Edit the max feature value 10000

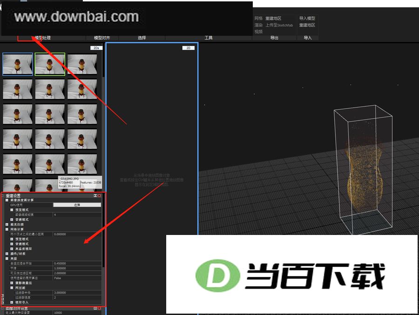pyautogui.click(x=77, y=313)
